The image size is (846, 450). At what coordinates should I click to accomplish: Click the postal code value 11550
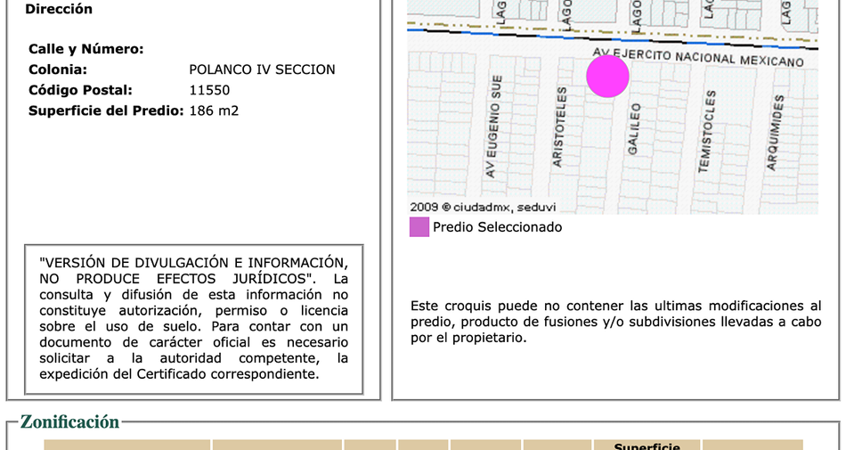pos(209,90)
